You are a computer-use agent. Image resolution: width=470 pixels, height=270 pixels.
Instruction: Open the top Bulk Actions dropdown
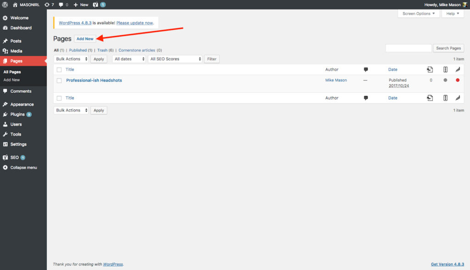coord(71,59)
